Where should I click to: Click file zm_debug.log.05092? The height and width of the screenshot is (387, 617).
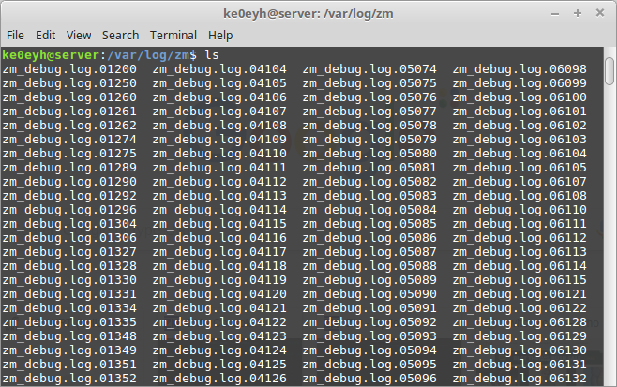(x=369, y=322)
